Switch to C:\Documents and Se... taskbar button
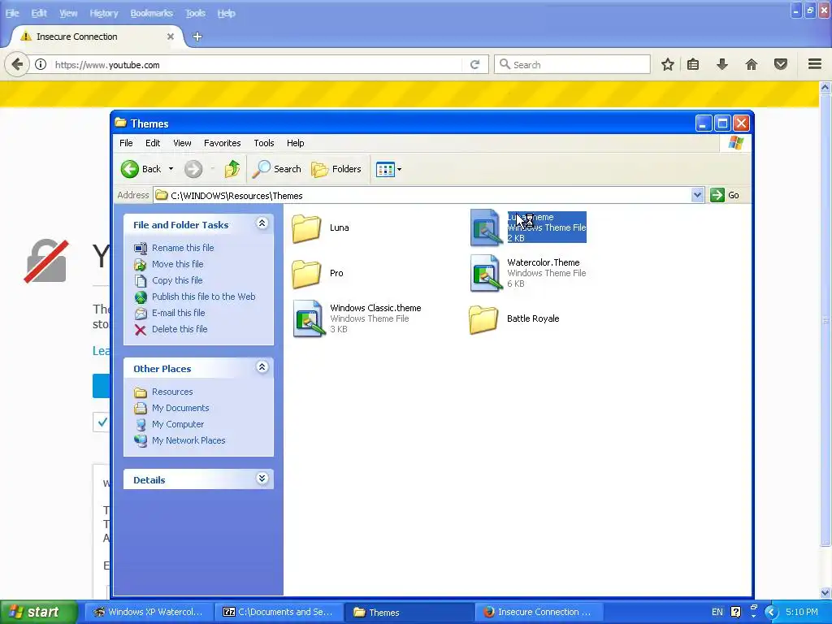 click(279, 613)
